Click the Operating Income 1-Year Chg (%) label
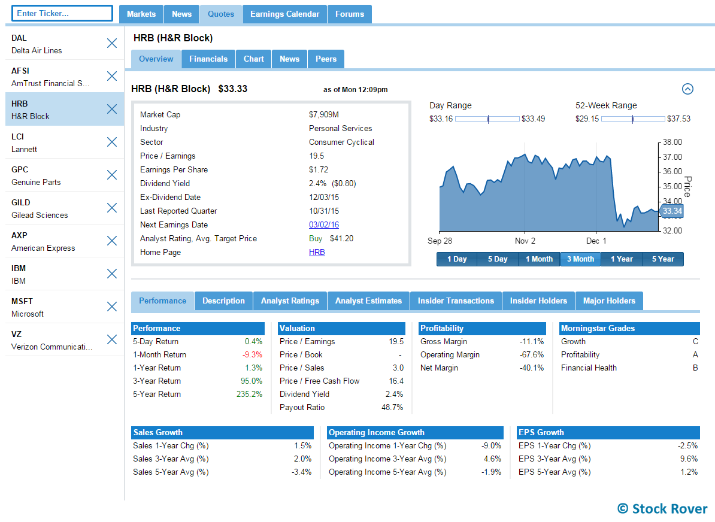This screenshot has height=522, width=715. pyautogui.click(x=387, y=446)
